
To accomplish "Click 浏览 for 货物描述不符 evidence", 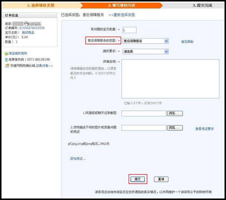I will coord(175,128).
